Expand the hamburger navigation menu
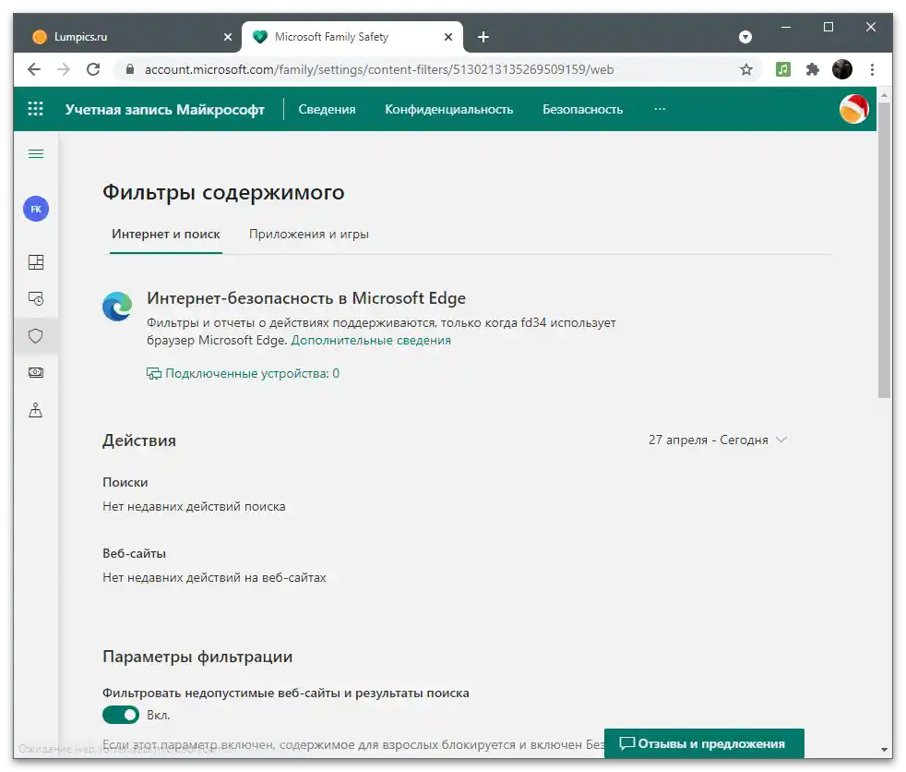The height and width of the screenshot is (772, 906). 36,153
